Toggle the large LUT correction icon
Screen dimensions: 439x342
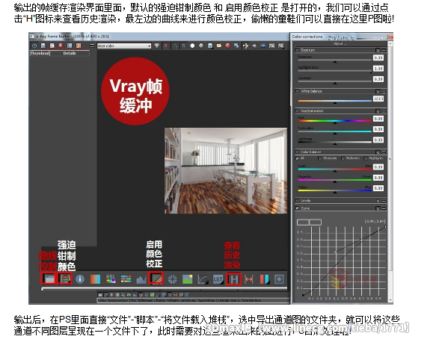[218, 279]
